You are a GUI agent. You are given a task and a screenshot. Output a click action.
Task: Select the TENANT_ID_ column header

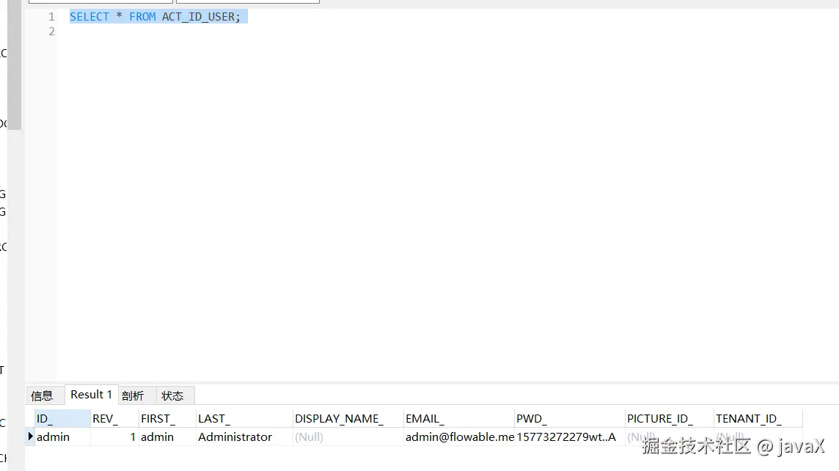(x=758, y=419)
